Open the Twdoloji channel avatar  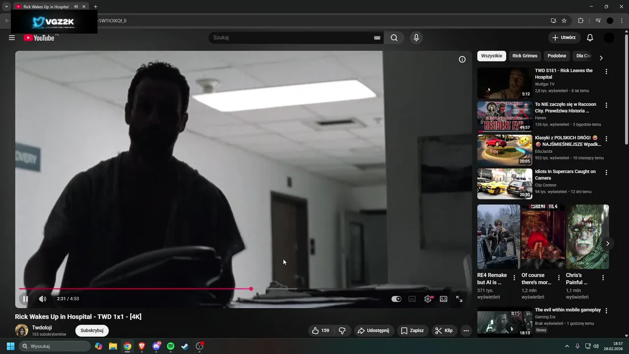pos(22,330)
